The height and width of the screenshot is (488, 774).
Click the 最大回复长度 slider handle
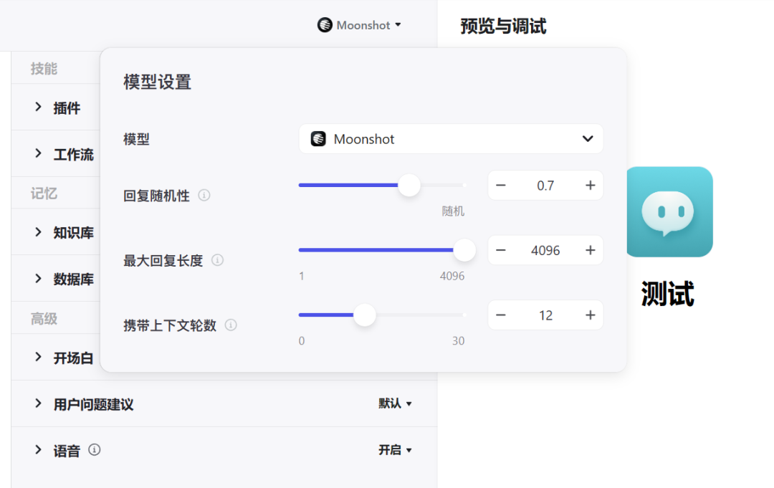pos(464,250)
